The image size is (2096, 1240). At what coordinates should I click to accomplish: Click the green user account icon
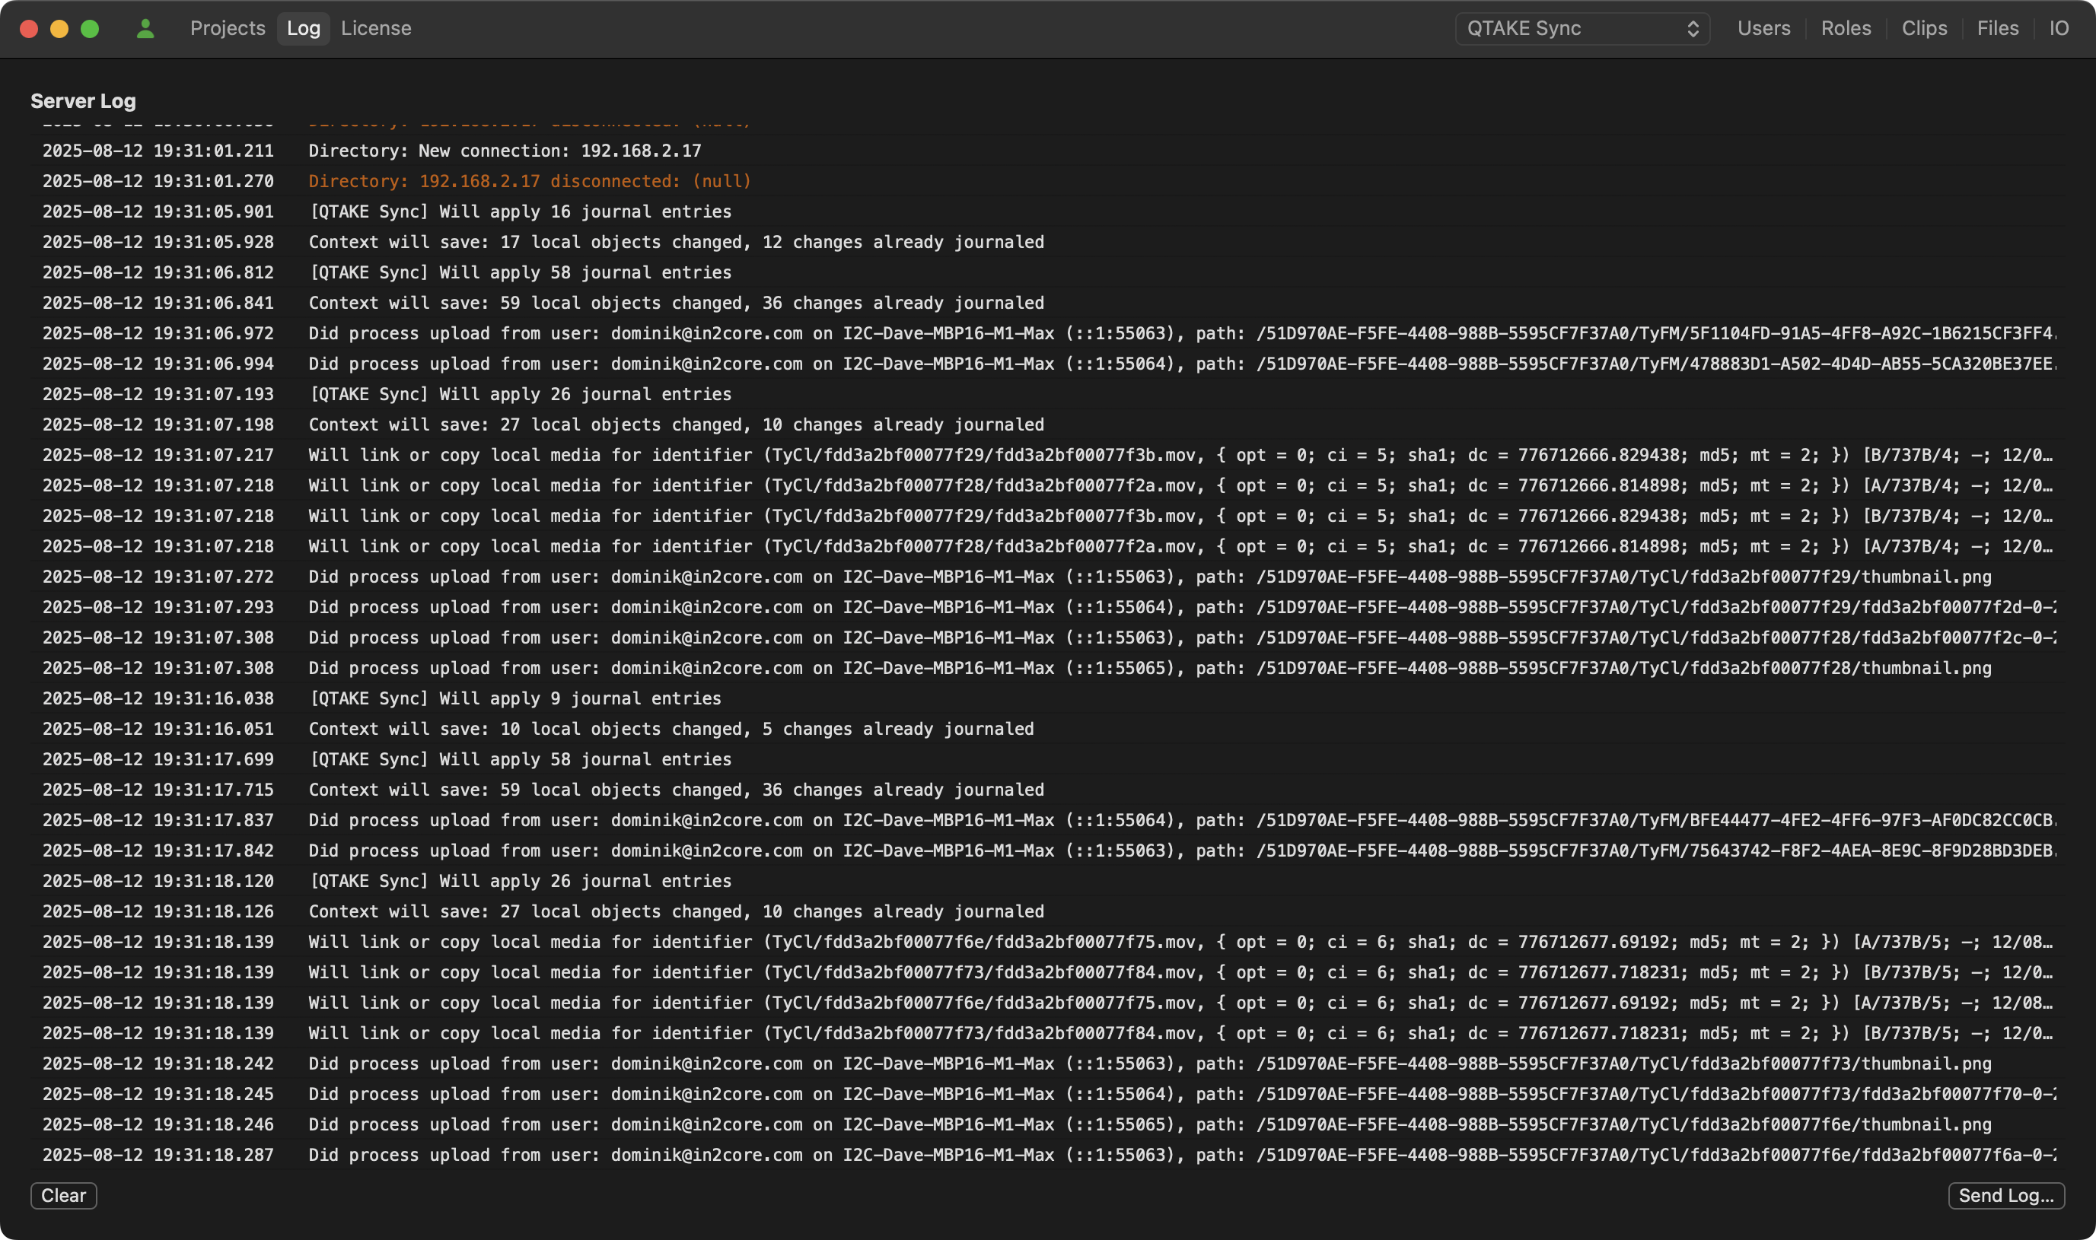[145, 28]
